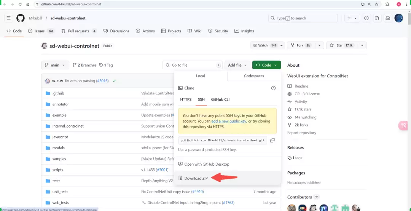Click Download ZIP option

pyautogui.click(x=196, y=178)
